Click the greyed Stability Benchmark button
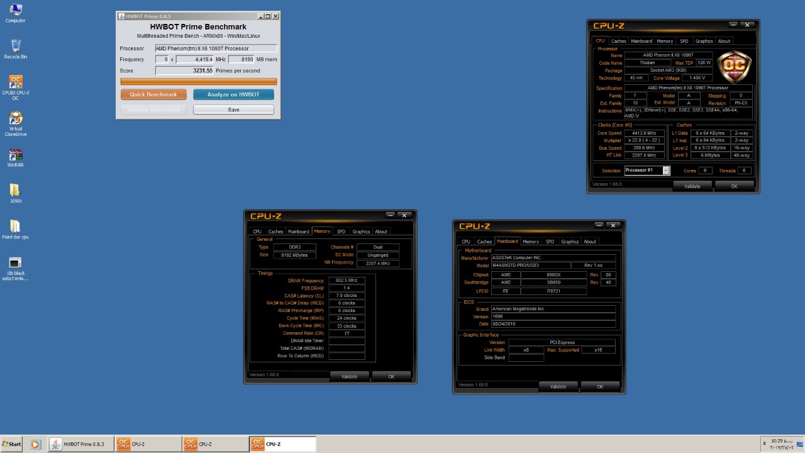 click(153, 109)
